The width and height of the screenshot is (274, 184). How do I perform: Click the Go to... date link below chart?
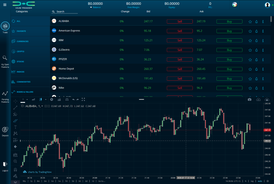click(x=102, y=181)
